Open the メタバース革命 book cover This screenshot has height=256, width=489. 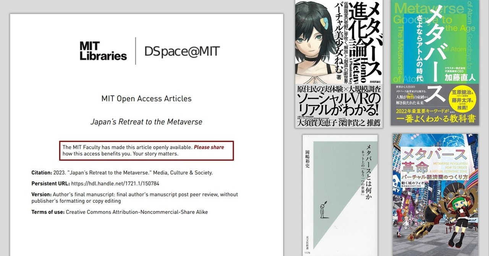point(435,195)
